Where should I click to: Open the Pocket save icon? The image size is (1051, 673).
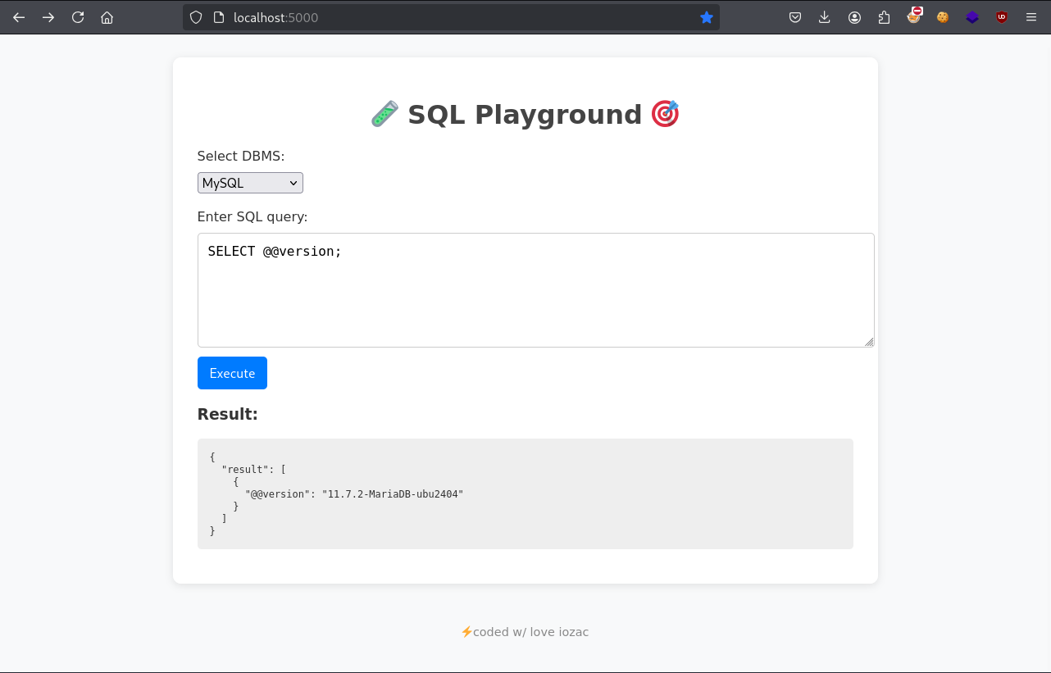[x=795, y=17]
